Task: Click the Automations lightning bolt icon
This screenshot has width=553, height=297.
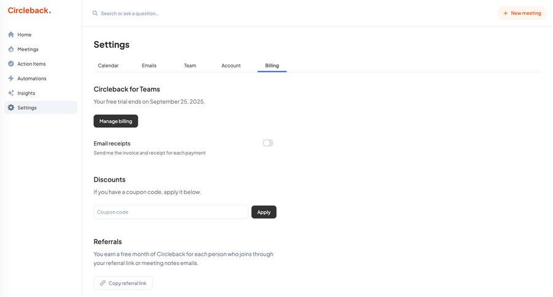Action: tap(11, 79)
